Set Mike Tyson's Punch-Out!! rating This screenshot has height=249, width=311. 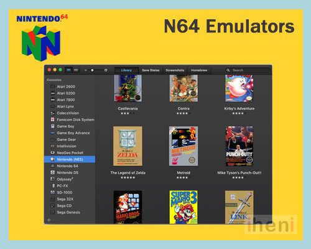click(239, 177)
